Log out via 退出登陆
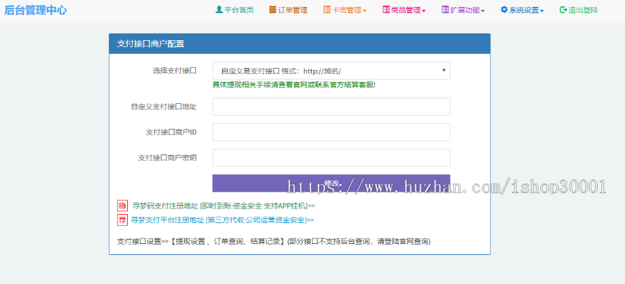This screenshot has width=625, height=284. pos(583,10)
